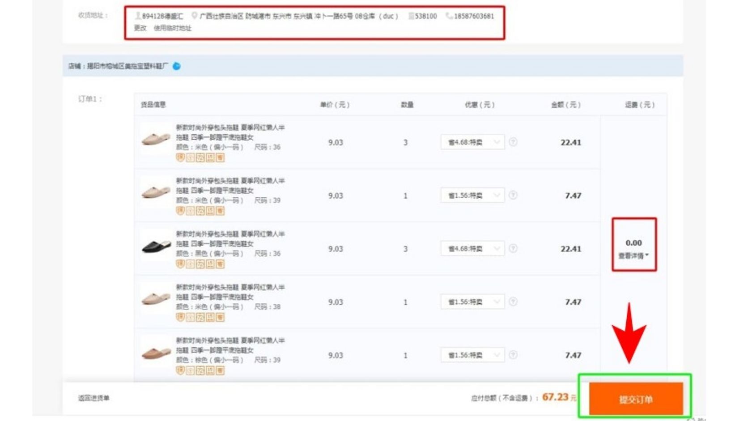748x421 pixels.
Task: Click the beige shoe thumbnail in the size 36 row
Action: point(156,139)
